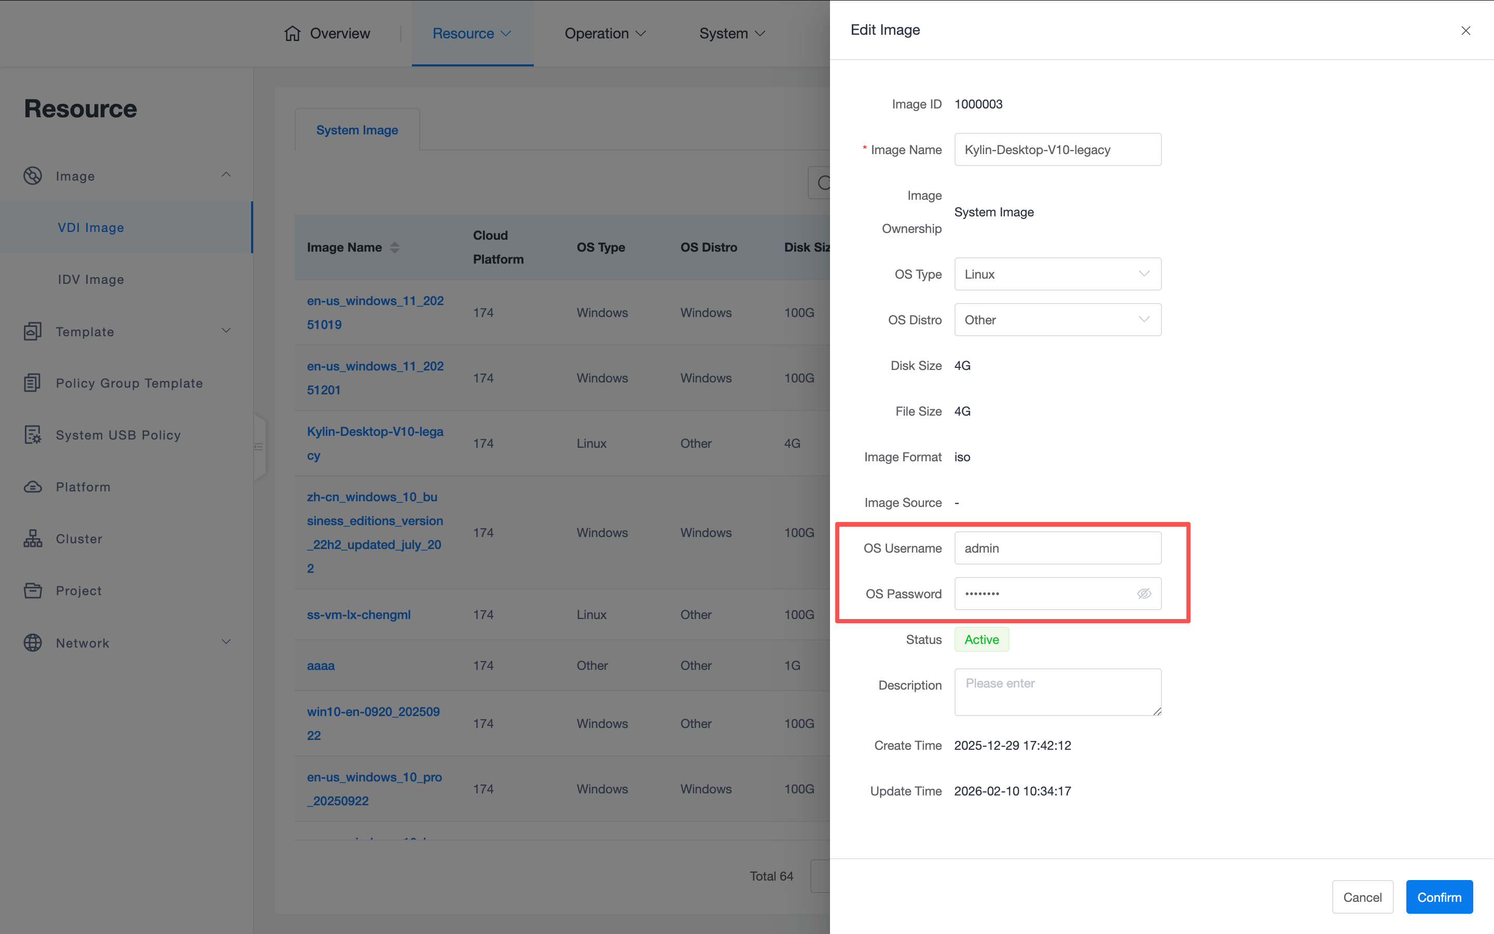Click the Network globe icon
Viewport: 1494px width, 934px height.
pyautogui.click(x=33, y=642)
